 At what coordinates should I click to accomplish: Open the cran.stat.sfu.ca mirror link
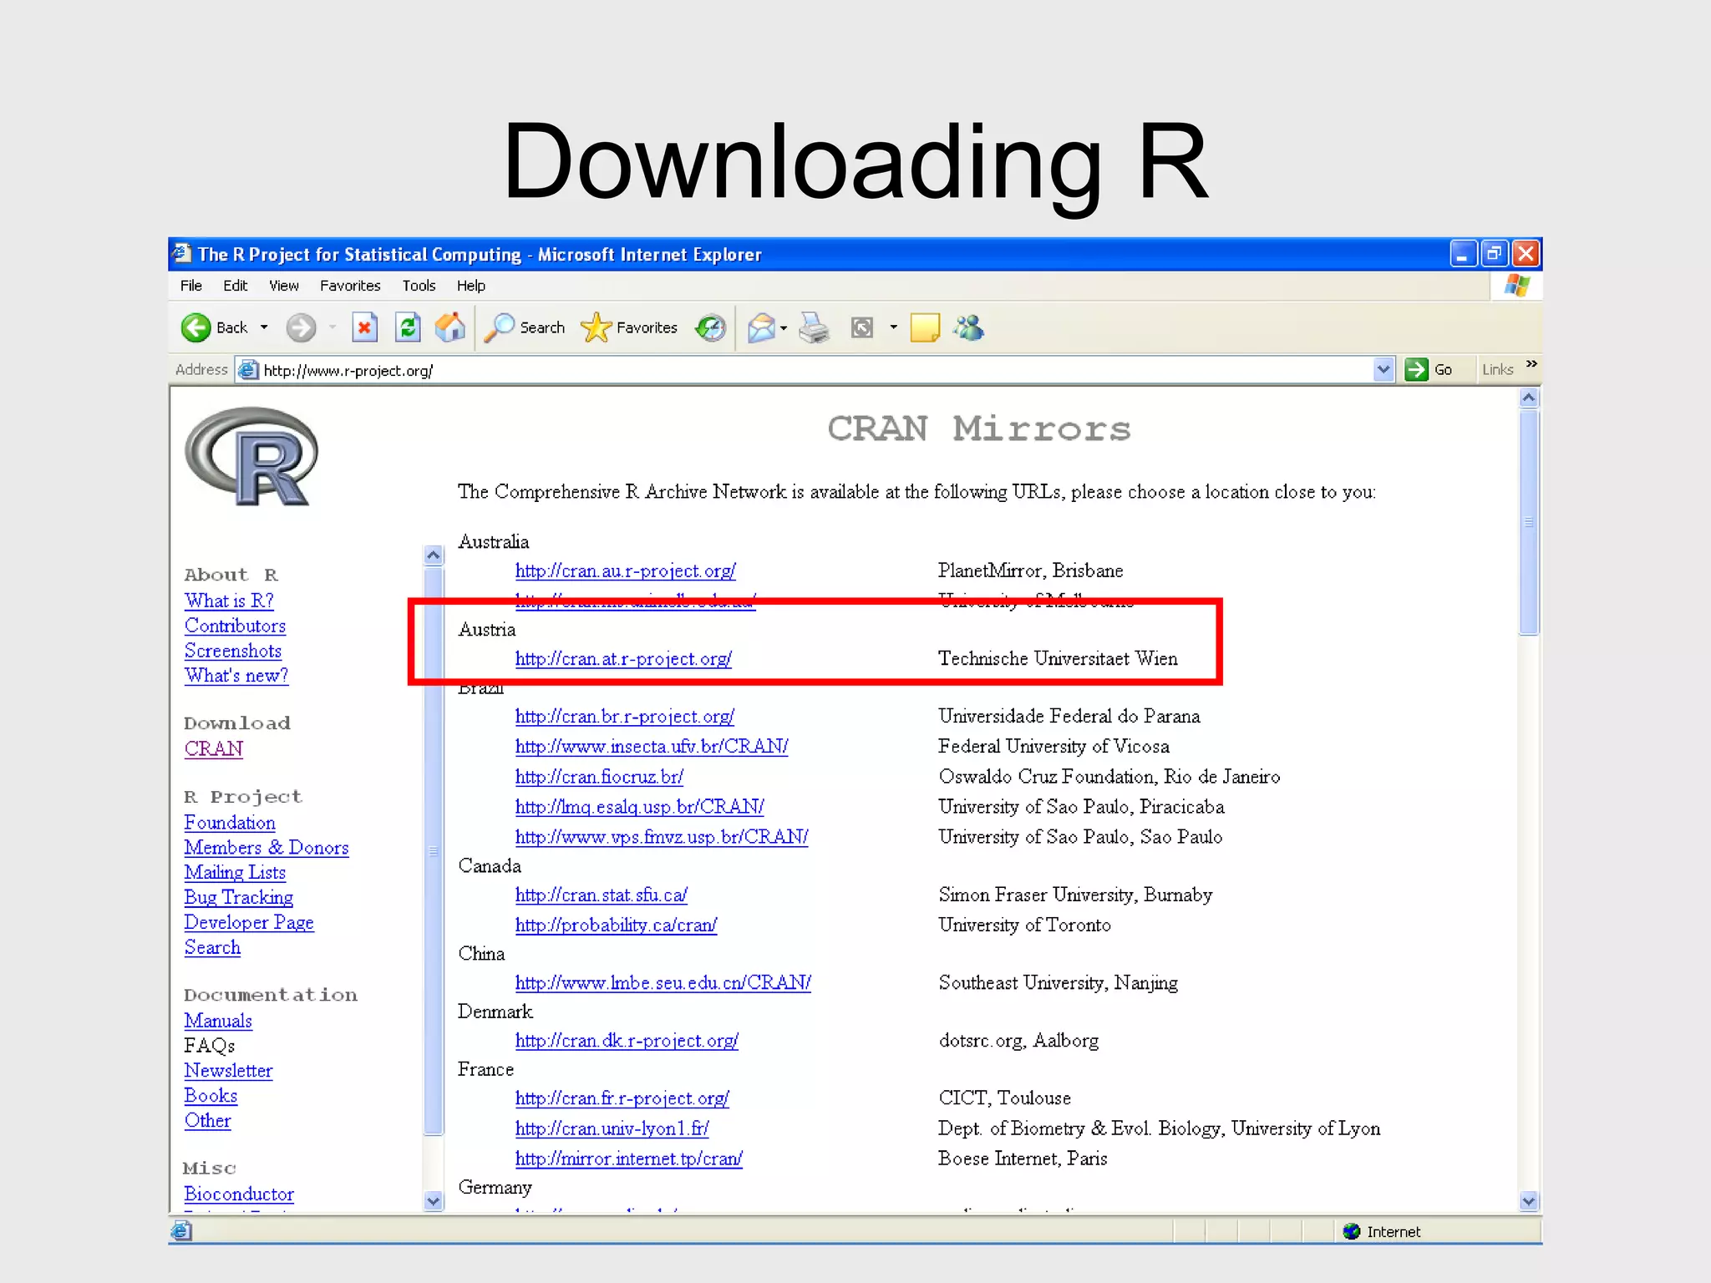[602, 895]
